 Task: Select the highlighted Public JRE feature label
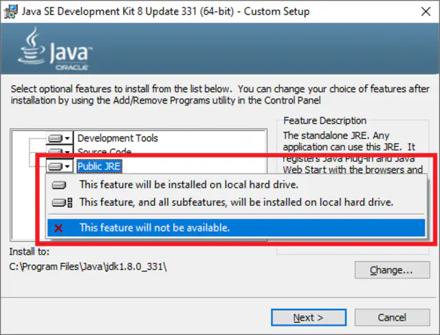[99, 166]
